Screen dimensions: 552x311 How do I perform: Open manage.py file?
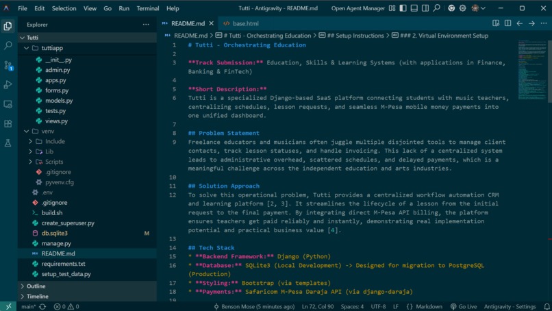click(87, 243)
